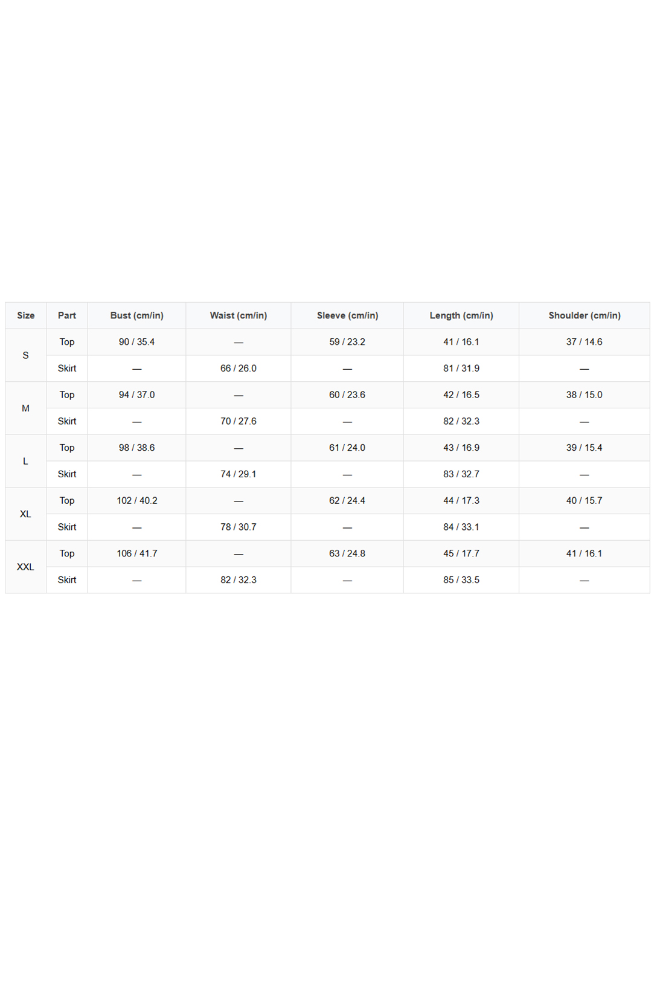Image resolution: width=657 pixels, height=986 pixels.
Task: Click the Size column header
Action: pyautogui.click(x=26, y=315)
